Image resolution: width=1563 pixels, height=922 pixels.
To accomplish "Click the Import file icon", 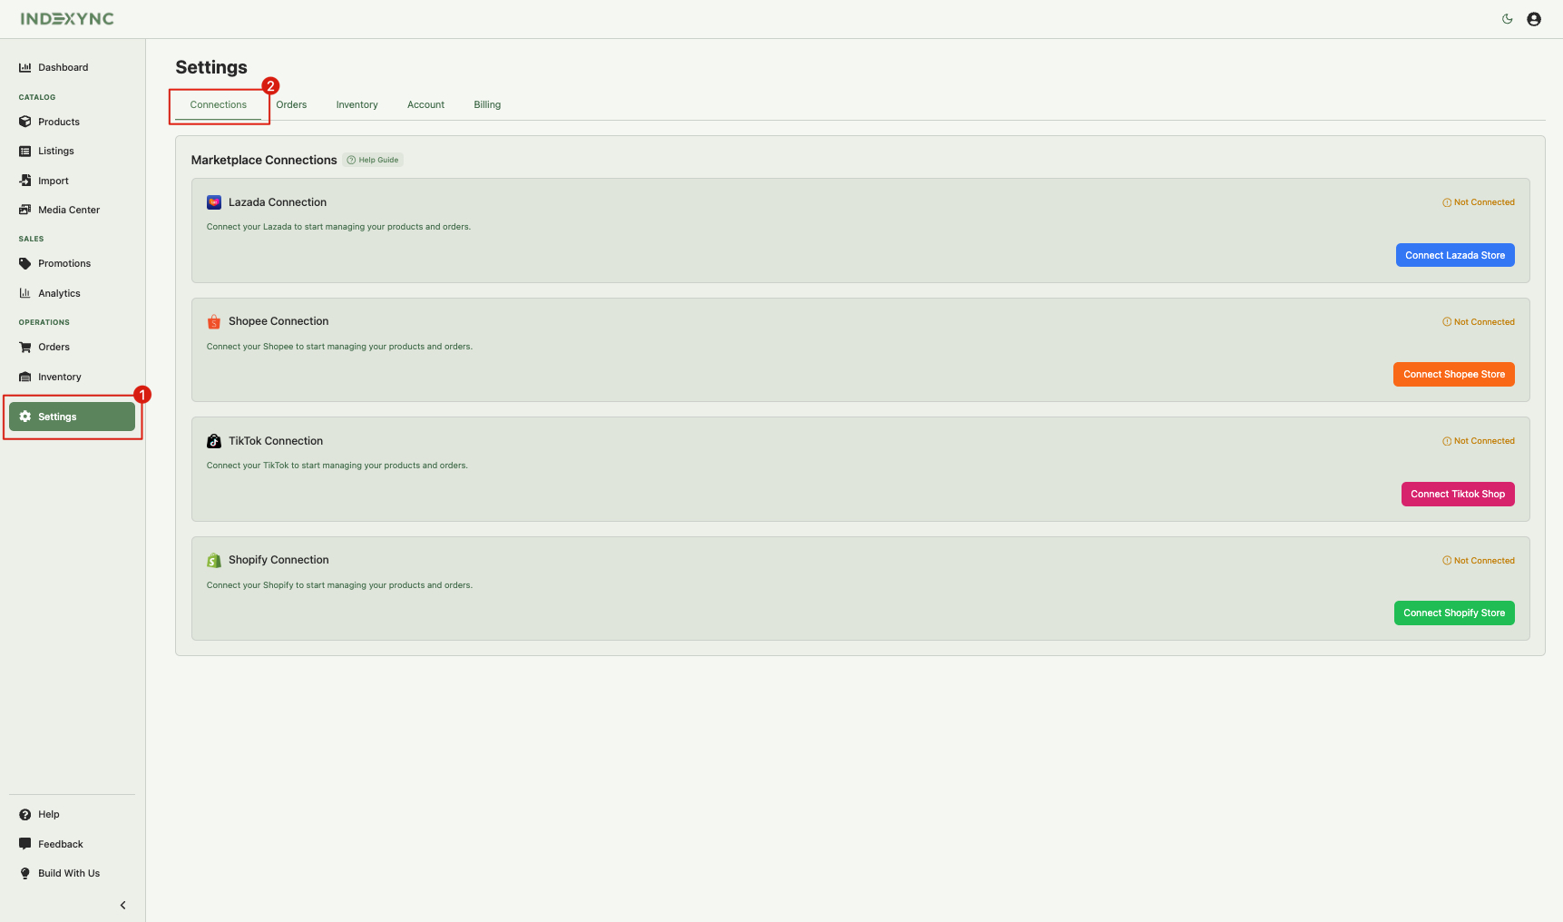I will coord(25,181).
